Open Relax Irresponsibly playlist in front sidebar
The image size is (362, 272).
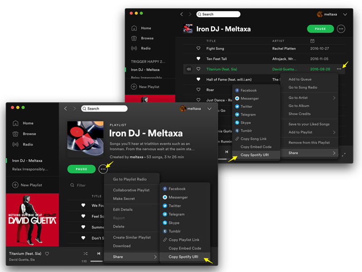tap(30, 169)
